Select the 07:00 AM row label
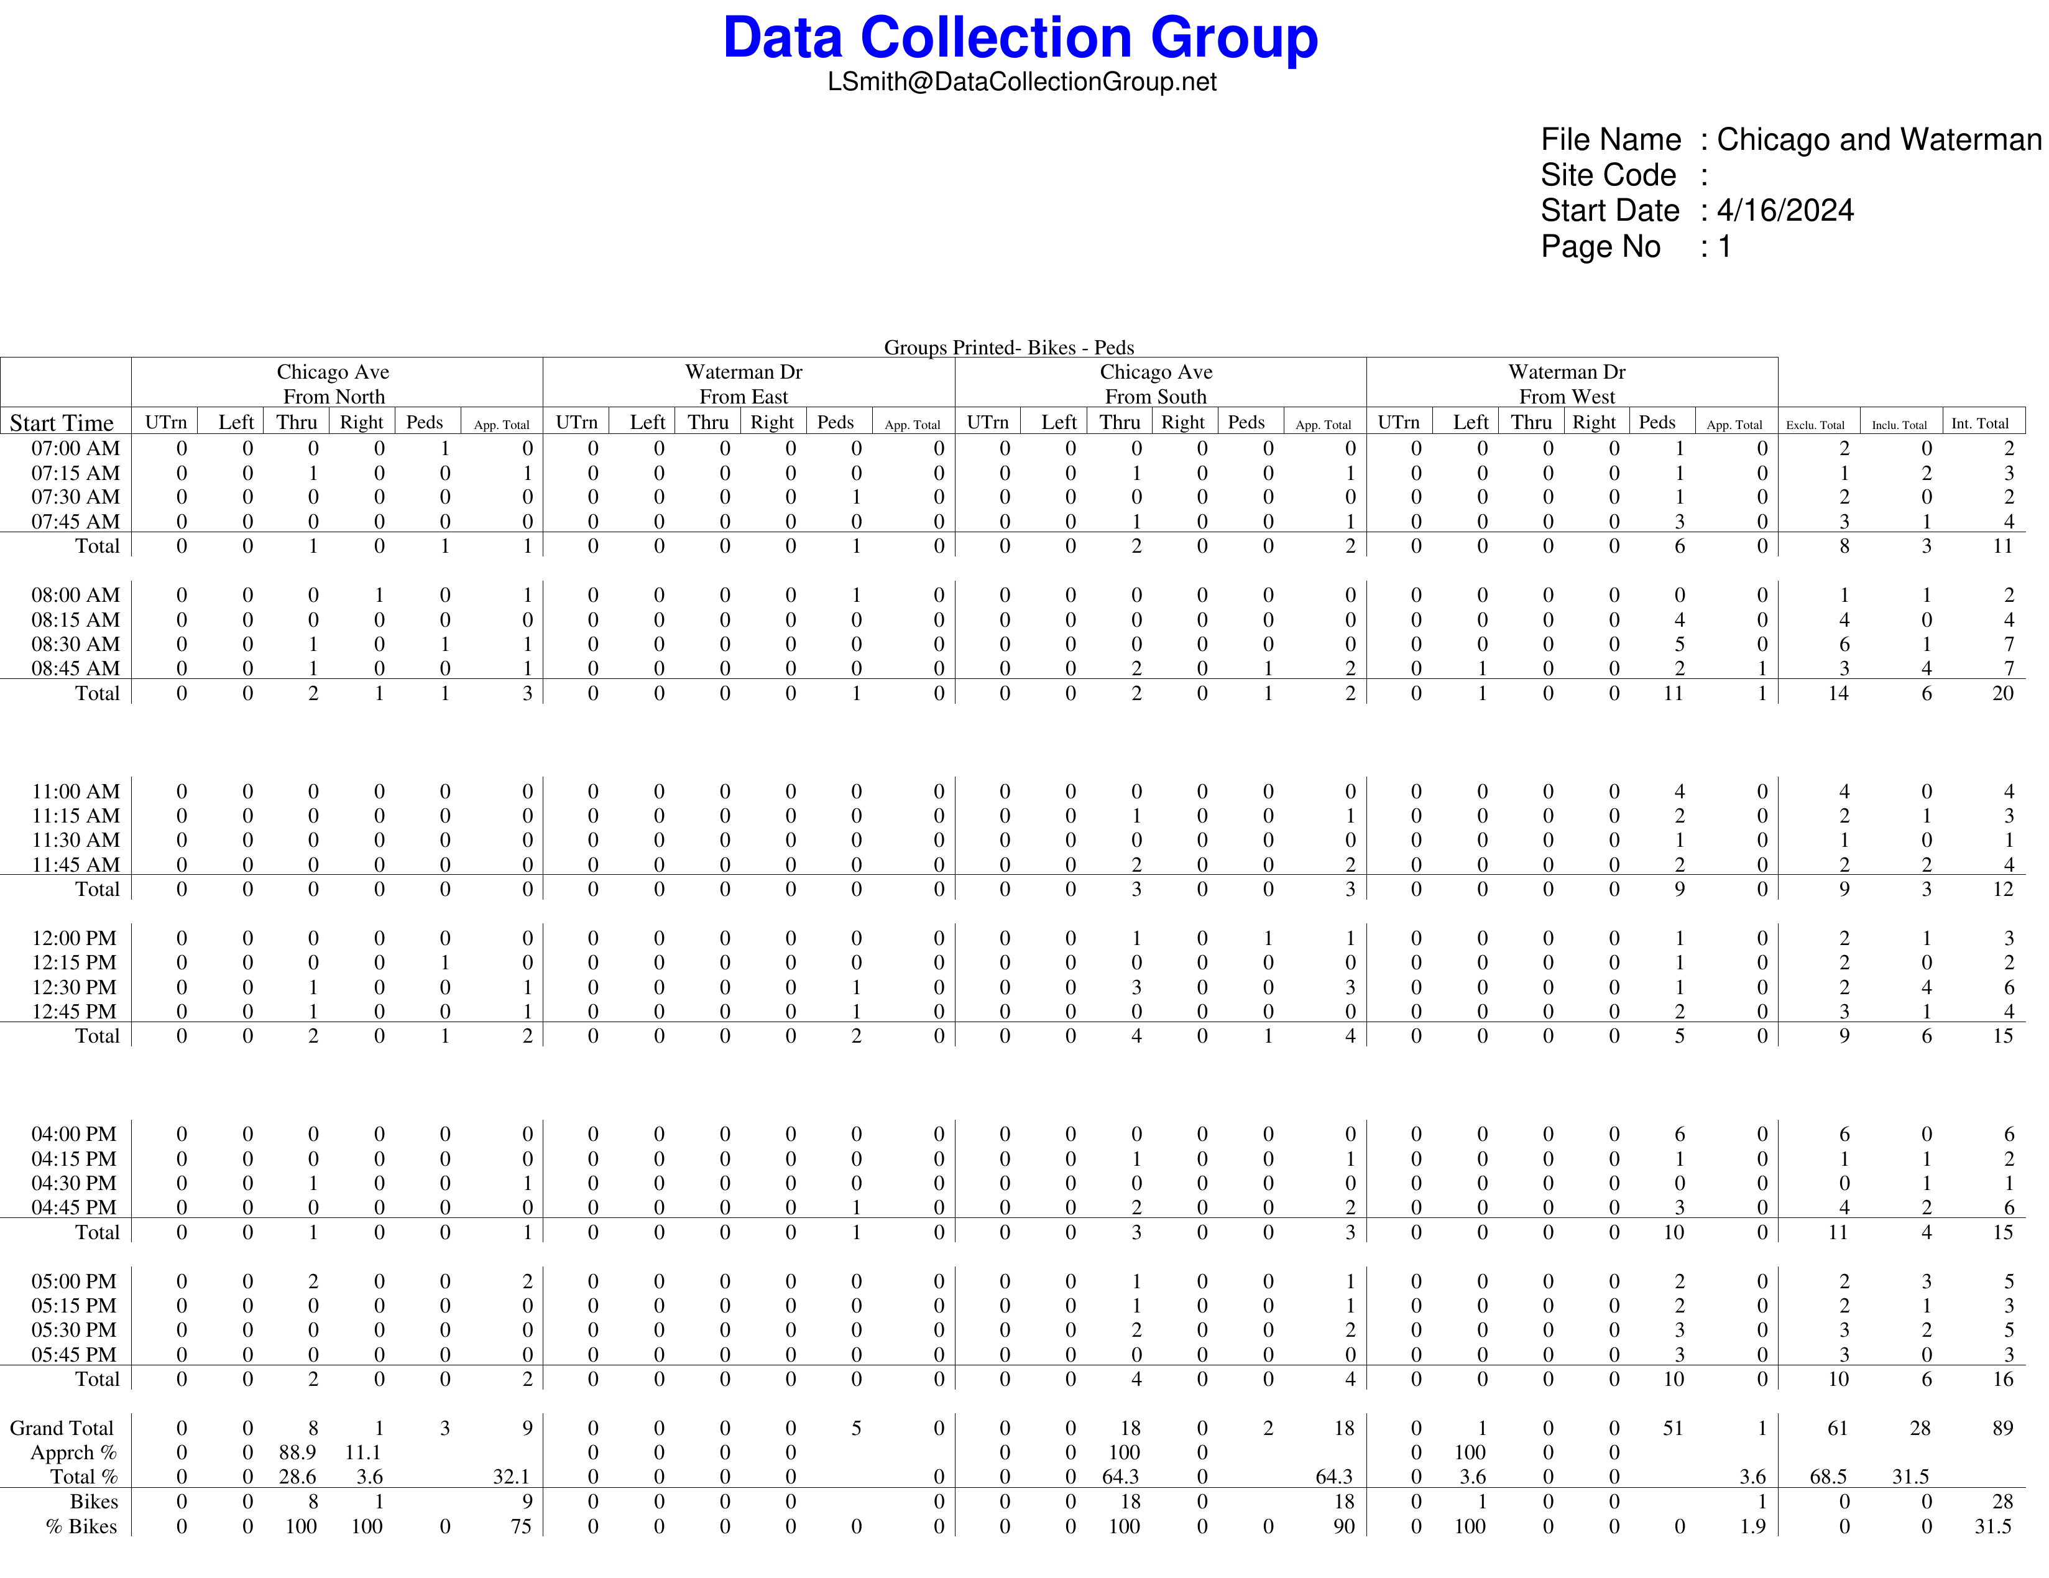This screenshot has height=1578, width=2049. pos(76,448)
